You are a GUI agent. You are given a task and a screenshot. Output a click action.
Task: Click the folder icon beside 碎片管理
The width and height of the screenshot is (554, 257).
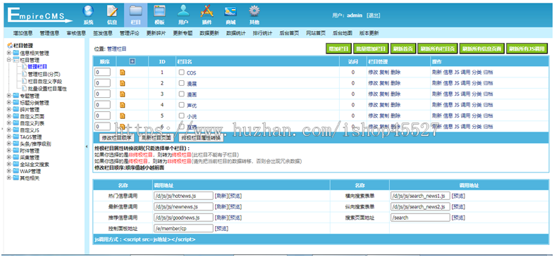point(16,109)
